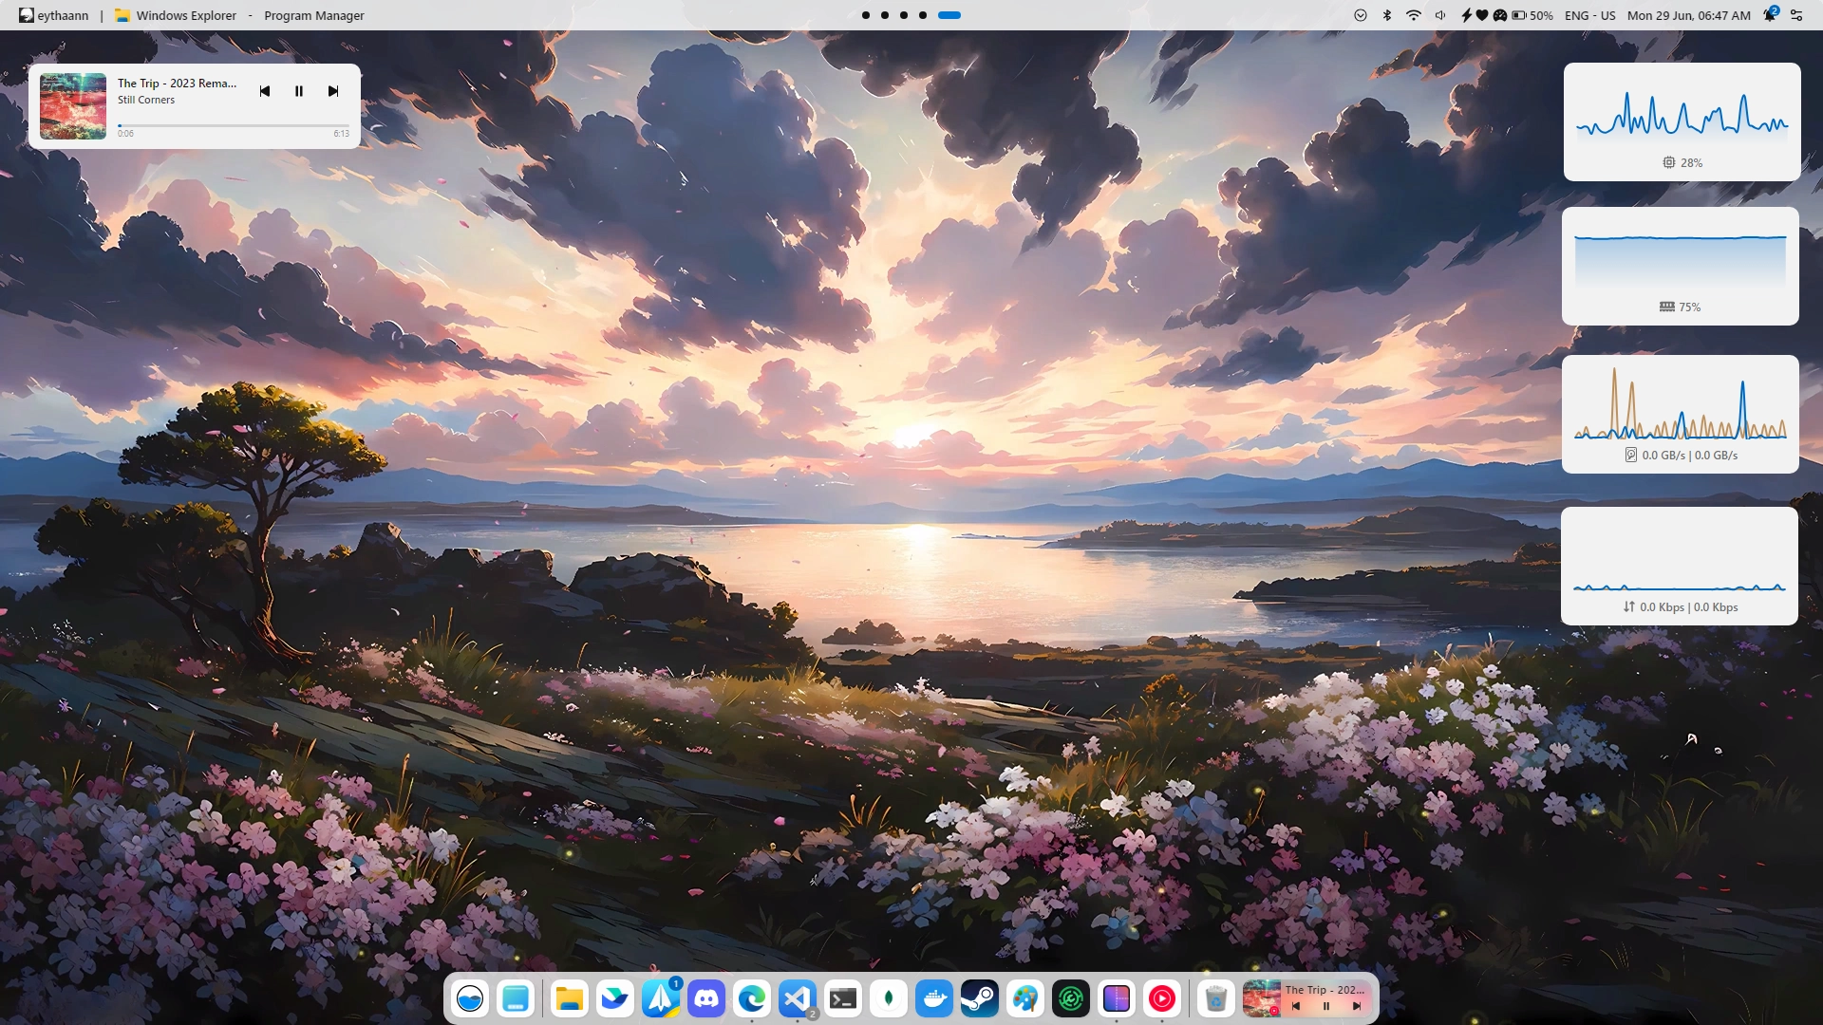
Task: Pause the song in the media widget
Action: click(299, 91)
